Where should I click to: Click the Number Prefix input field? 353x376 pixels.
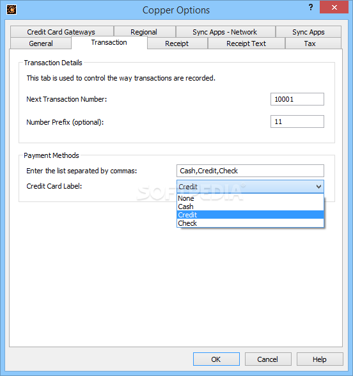click(297, 121)
